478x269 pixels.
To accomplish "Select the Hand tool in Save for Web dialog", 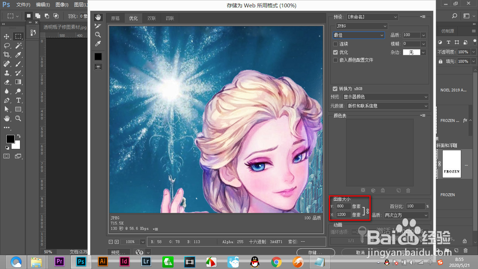I will [x=98, y=17].
